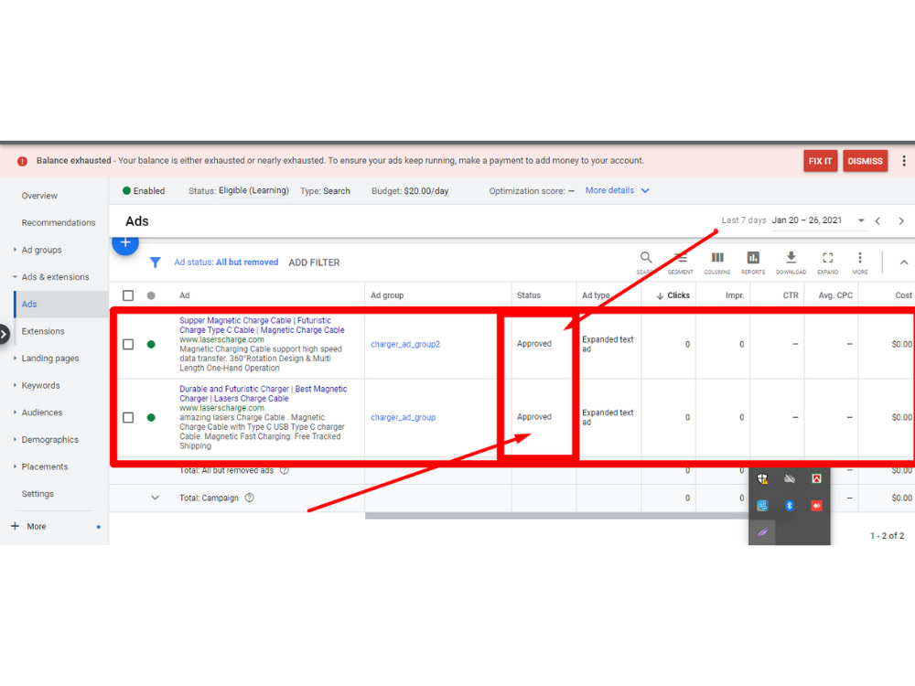Image resolution: width=915 pixels, height=686 pixels.
Task: Click the red recorder tray icon
Action: [816, 506]
